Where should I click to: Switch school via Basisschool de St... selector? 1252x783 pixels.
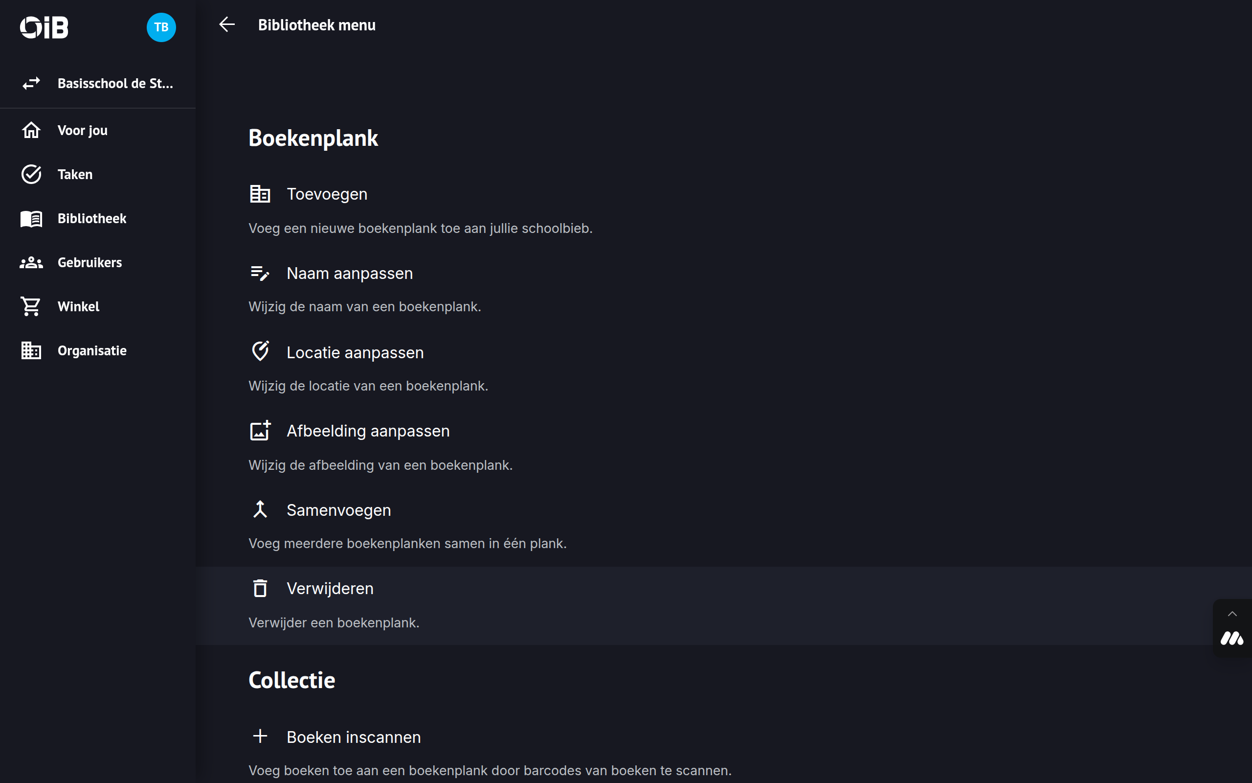click(x=98, y=83)
